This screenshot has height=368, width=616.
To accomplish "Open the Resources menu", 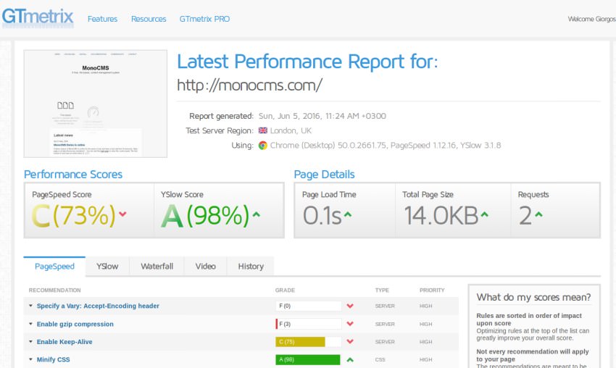I will (x=149, y=19).
